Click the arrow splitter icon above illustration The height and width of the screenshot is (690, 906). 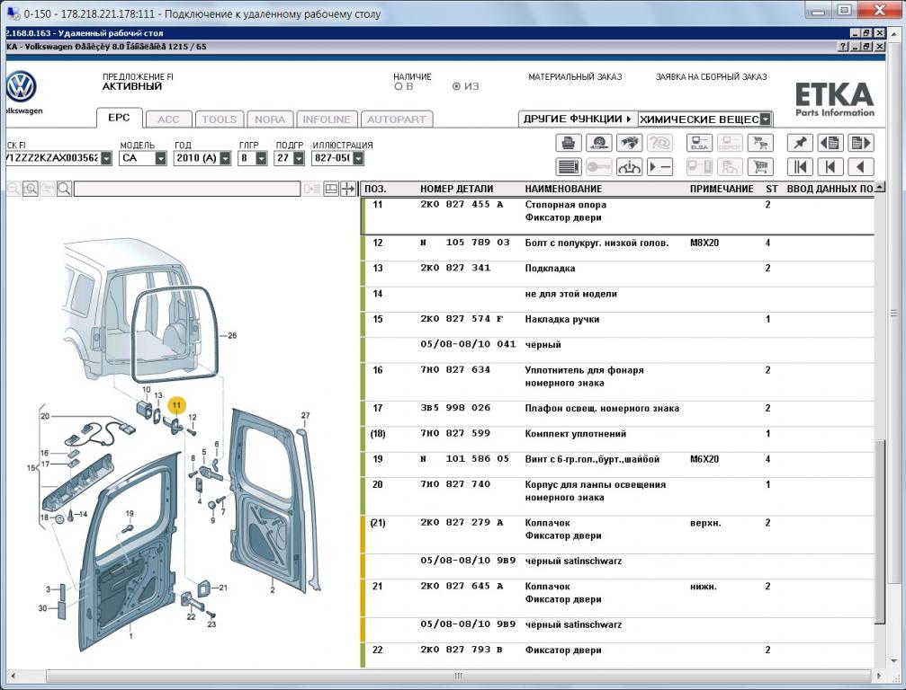tap(348, 189)
